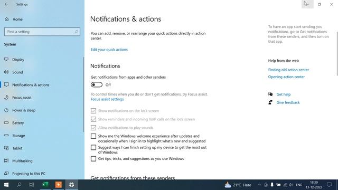
Task: Click the Sound speaker icon in sidebar
Action: click(x=6, y=72)
